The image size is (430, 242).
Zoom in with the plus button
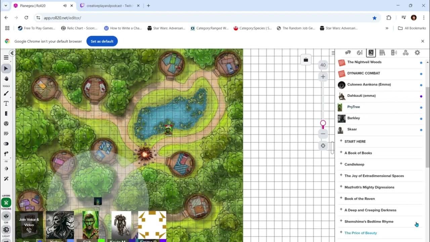pyautogui.click(x=323, y=77)
